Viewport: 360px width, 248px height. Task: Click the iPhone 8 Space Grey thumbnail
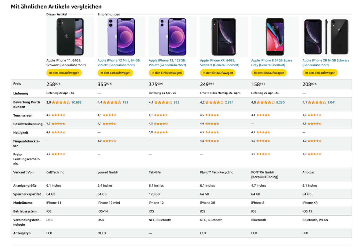[275, 37]
